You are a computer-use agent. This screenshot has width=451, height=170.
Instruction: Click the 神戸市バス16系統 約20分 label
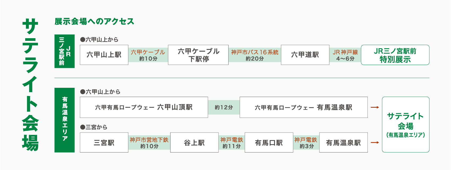point(255,55)
